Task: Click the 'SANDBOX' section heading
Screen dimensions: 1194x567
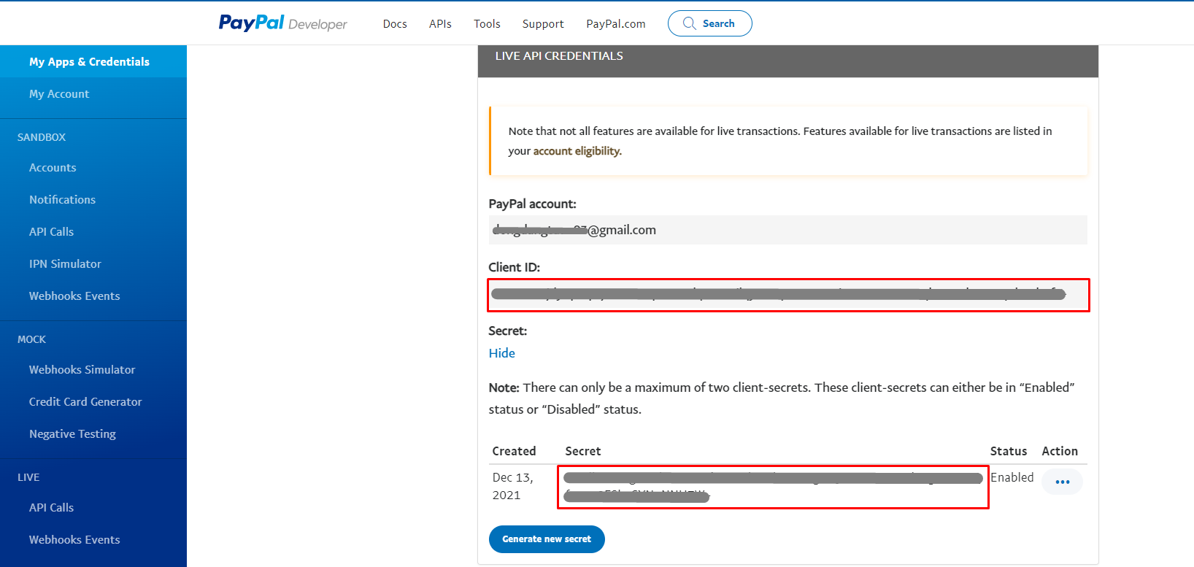Action: 42,137
